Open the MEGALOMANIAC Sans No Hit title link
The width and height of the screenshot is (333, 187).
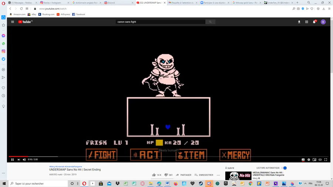[x=269, y=174]
